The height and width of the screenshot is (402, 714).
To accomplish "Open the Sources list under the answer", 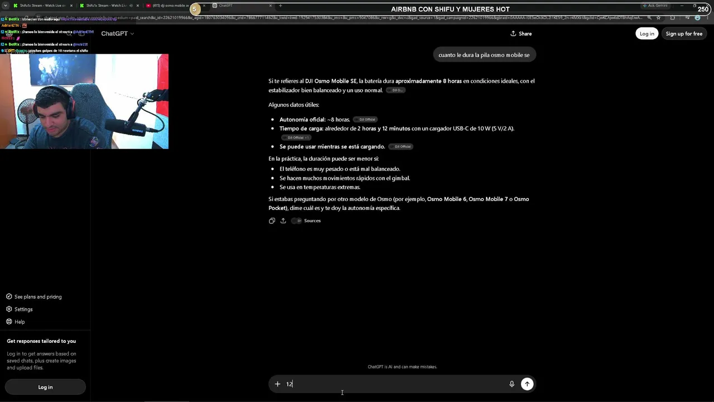I will [x=306, y=221].
